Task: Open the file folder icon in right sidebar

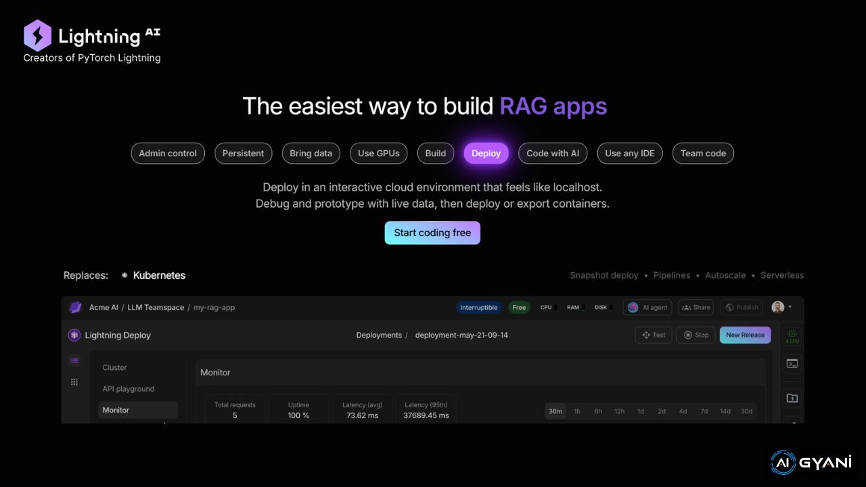Action: [x=792, y=398]
